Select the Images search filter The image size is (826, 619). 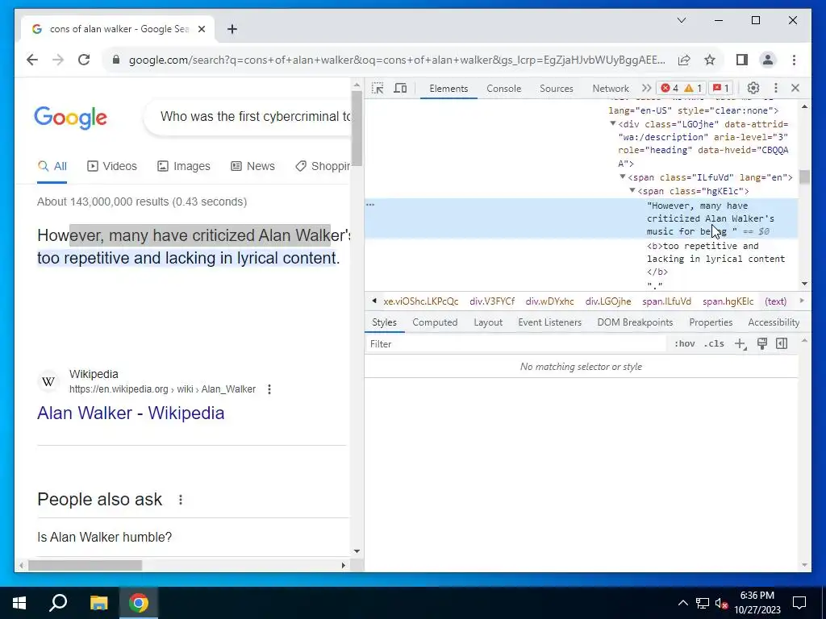[x=183, y=166]
